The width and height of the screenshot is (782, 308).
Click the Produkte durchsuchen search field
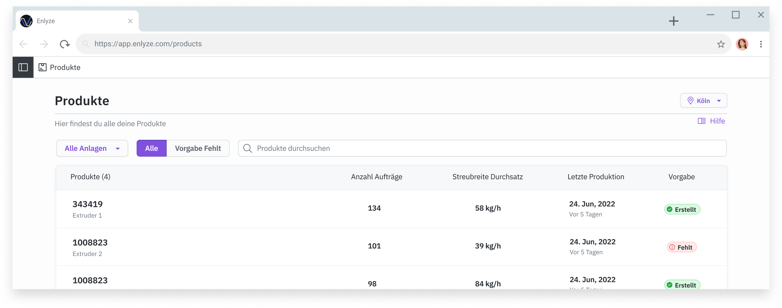point(482,148)
